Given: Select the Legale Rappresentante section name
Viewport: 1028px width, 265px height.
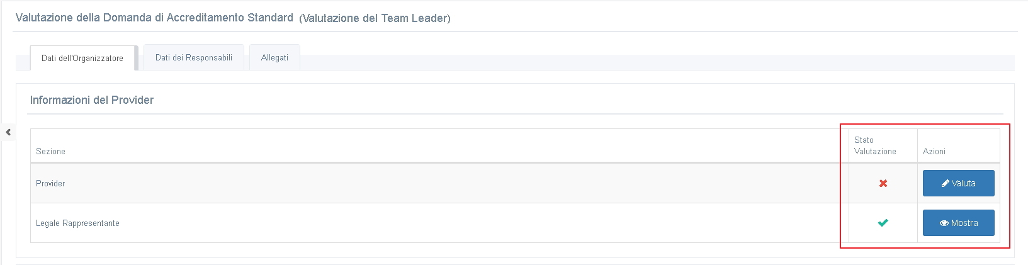Looking at the screenshot, I should pos(77,223).
